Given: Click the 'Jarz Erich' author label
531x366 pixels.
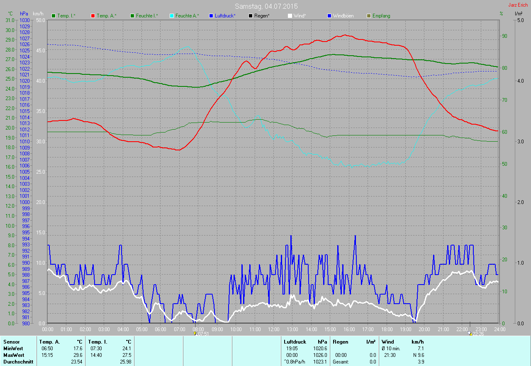Looking at the screenshot, I should 518,5.
